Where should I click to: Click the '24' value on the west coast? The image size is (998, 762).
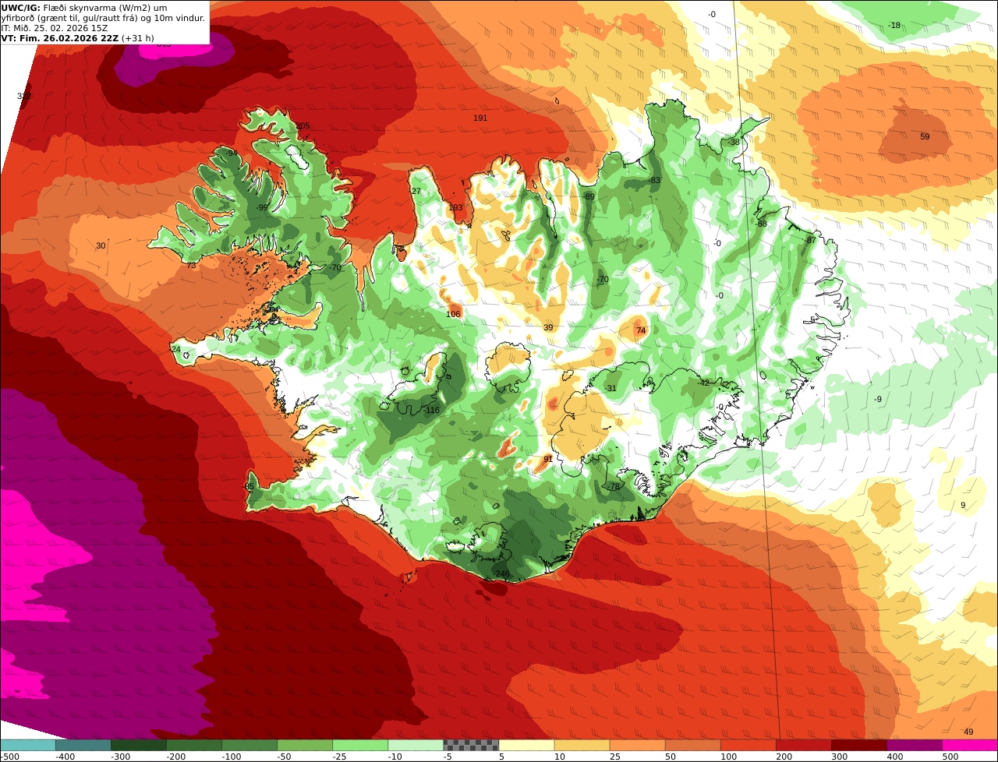click(x=175, y=349)
